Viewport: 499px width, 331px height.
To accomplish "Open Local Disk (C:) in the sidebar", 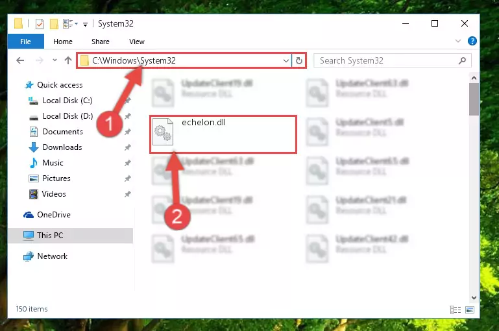I will point(67,101).
